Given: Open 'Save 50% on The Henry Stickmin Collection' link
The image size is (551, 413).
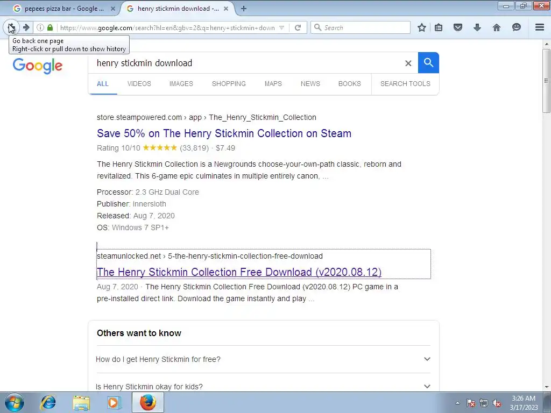Looking at the screenshot, I should [x=224, y=133].
